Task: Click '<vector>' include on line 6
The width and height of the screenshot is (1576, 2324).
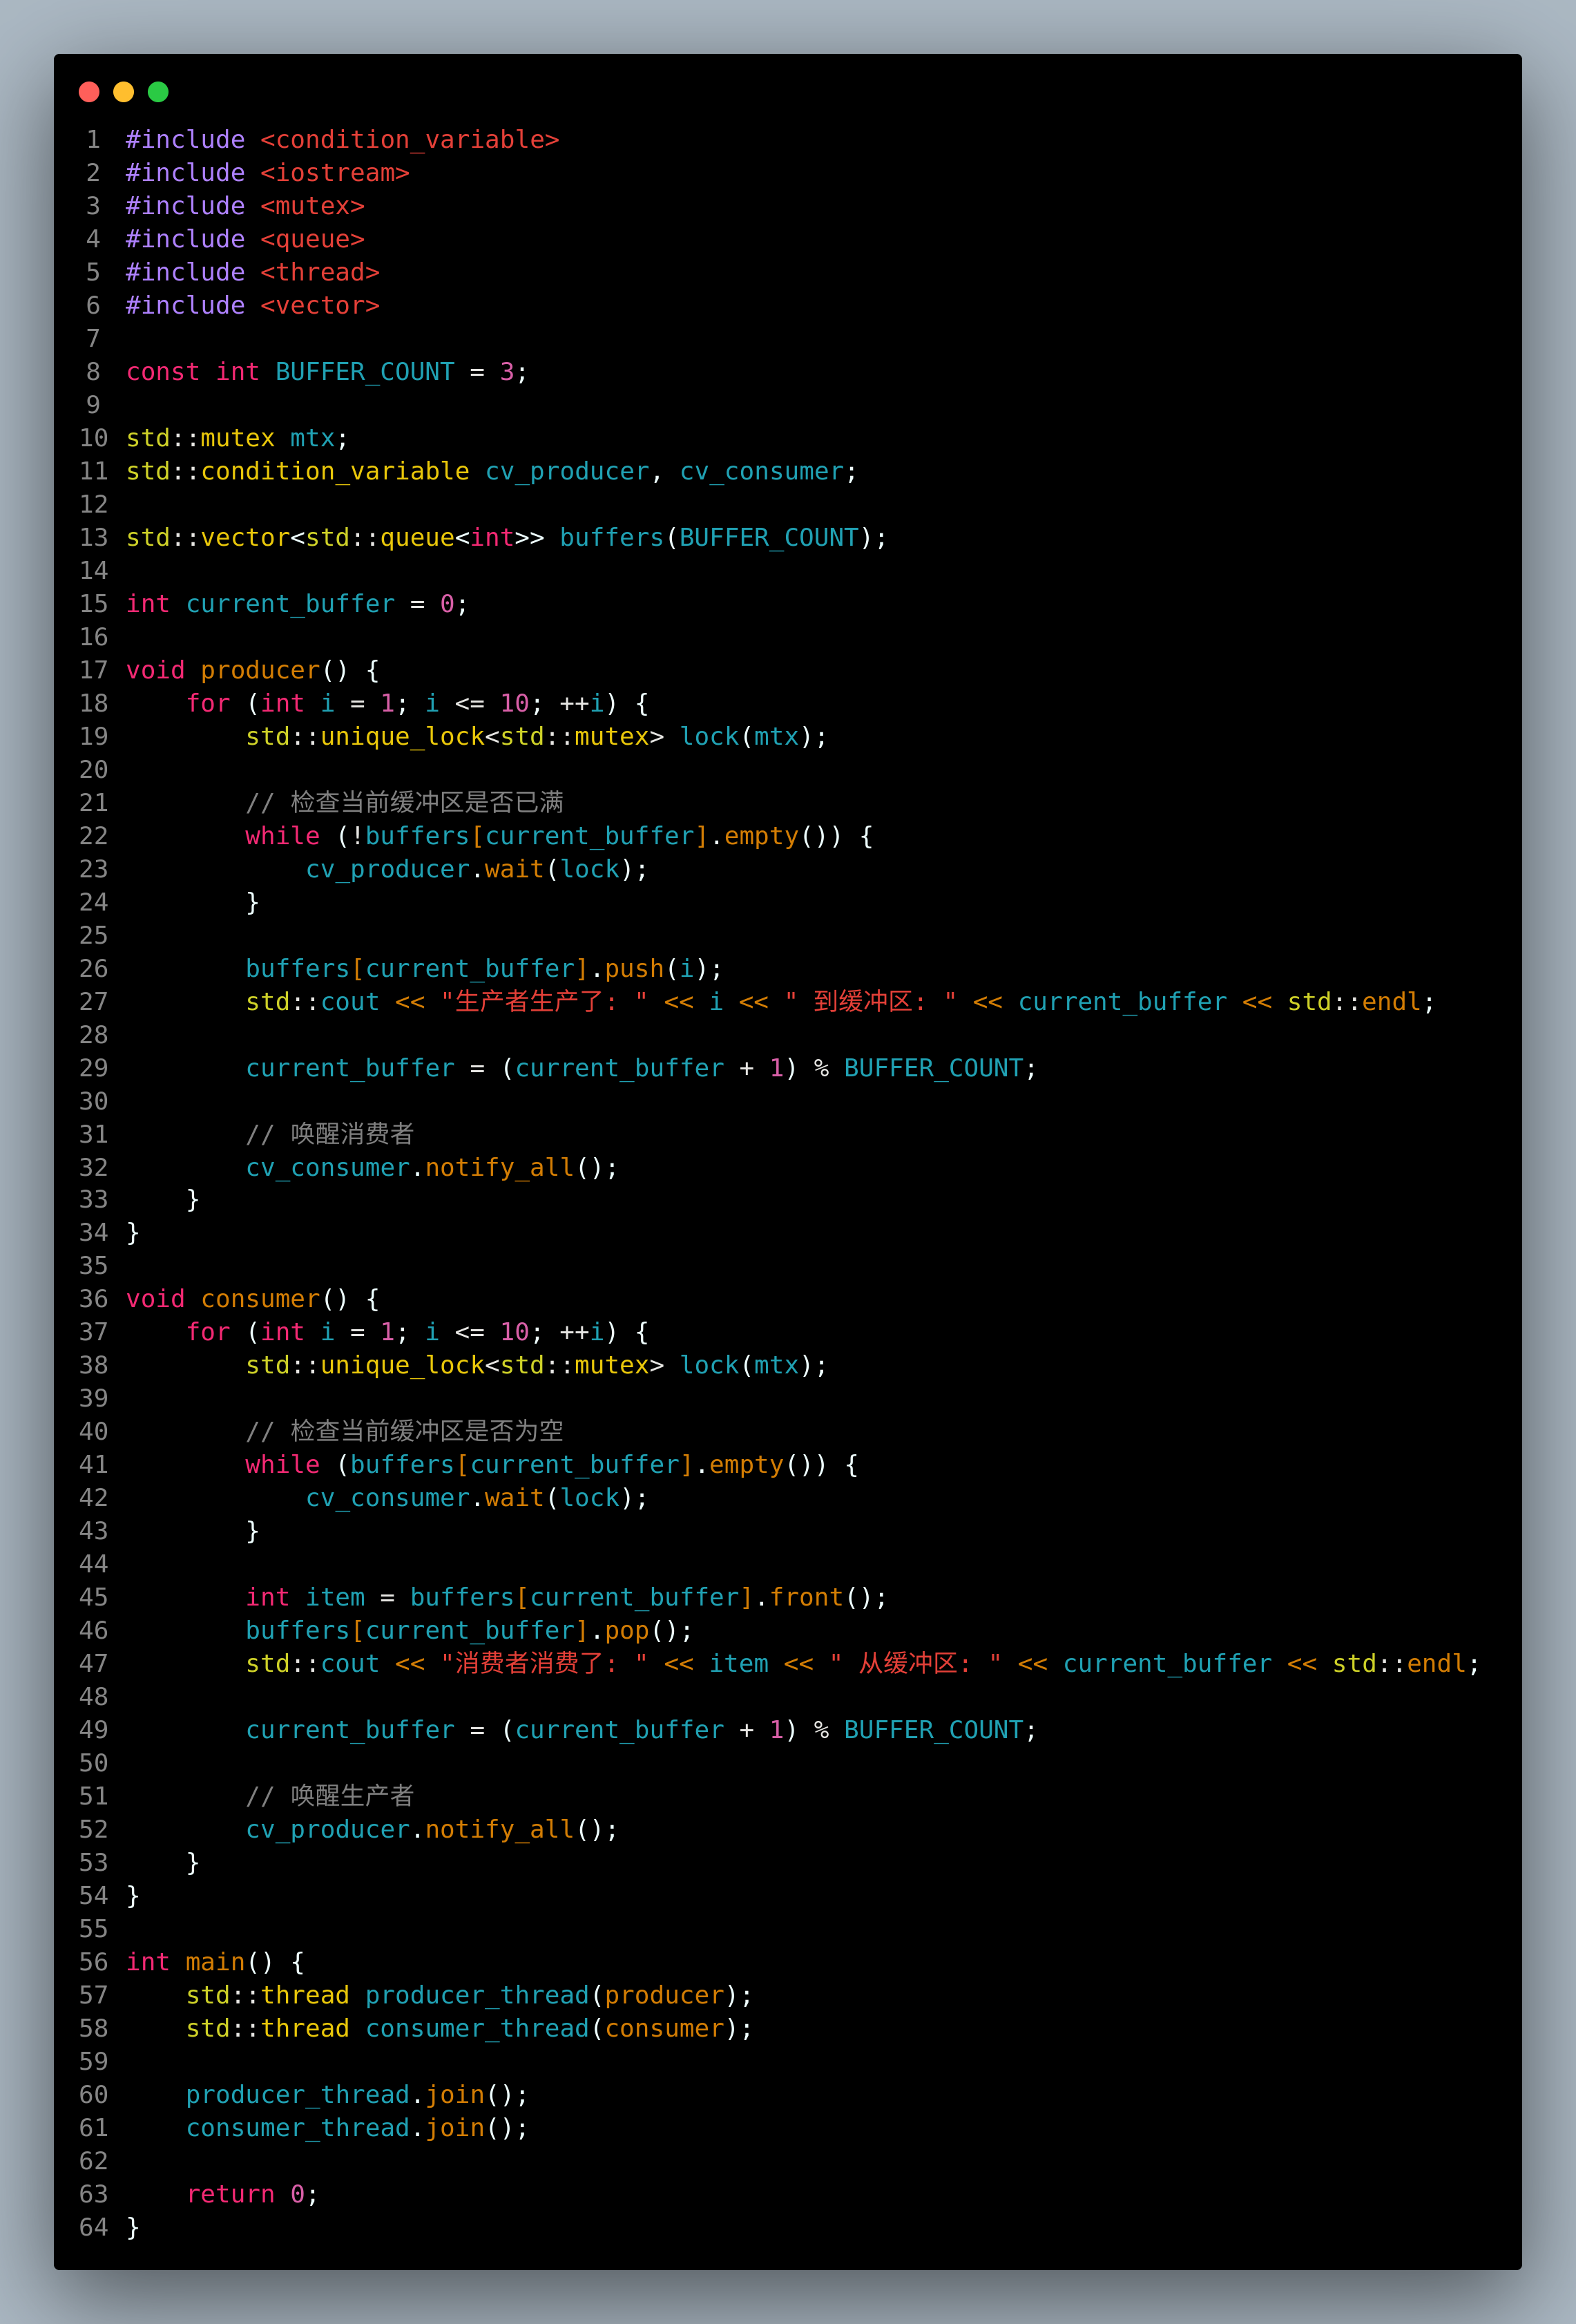Action: tap(320, 306)
